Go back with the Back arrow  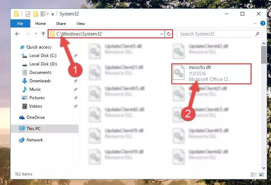coord(17,34)
